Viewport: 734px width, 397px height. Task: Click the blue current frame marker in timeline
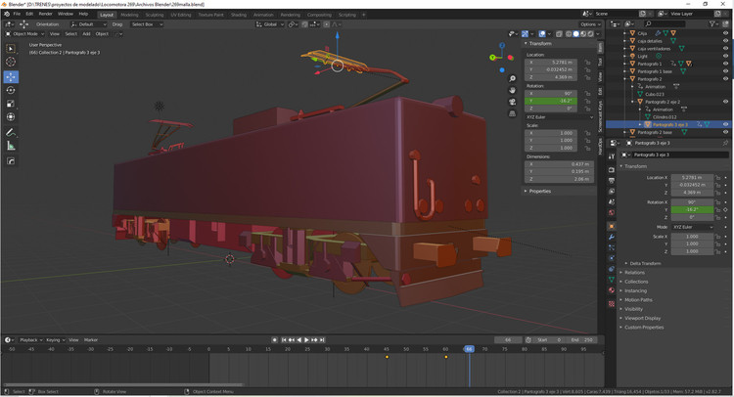coord(469,349)
